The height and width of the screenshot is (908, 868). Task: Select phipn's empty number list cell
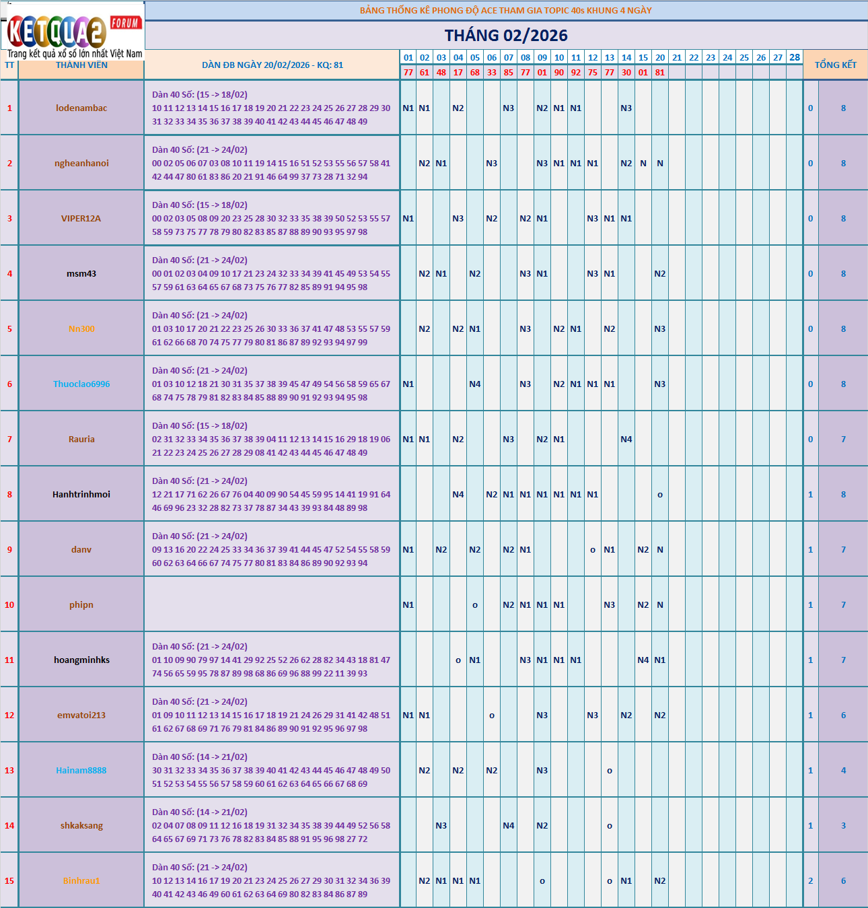tap(273, 604)
